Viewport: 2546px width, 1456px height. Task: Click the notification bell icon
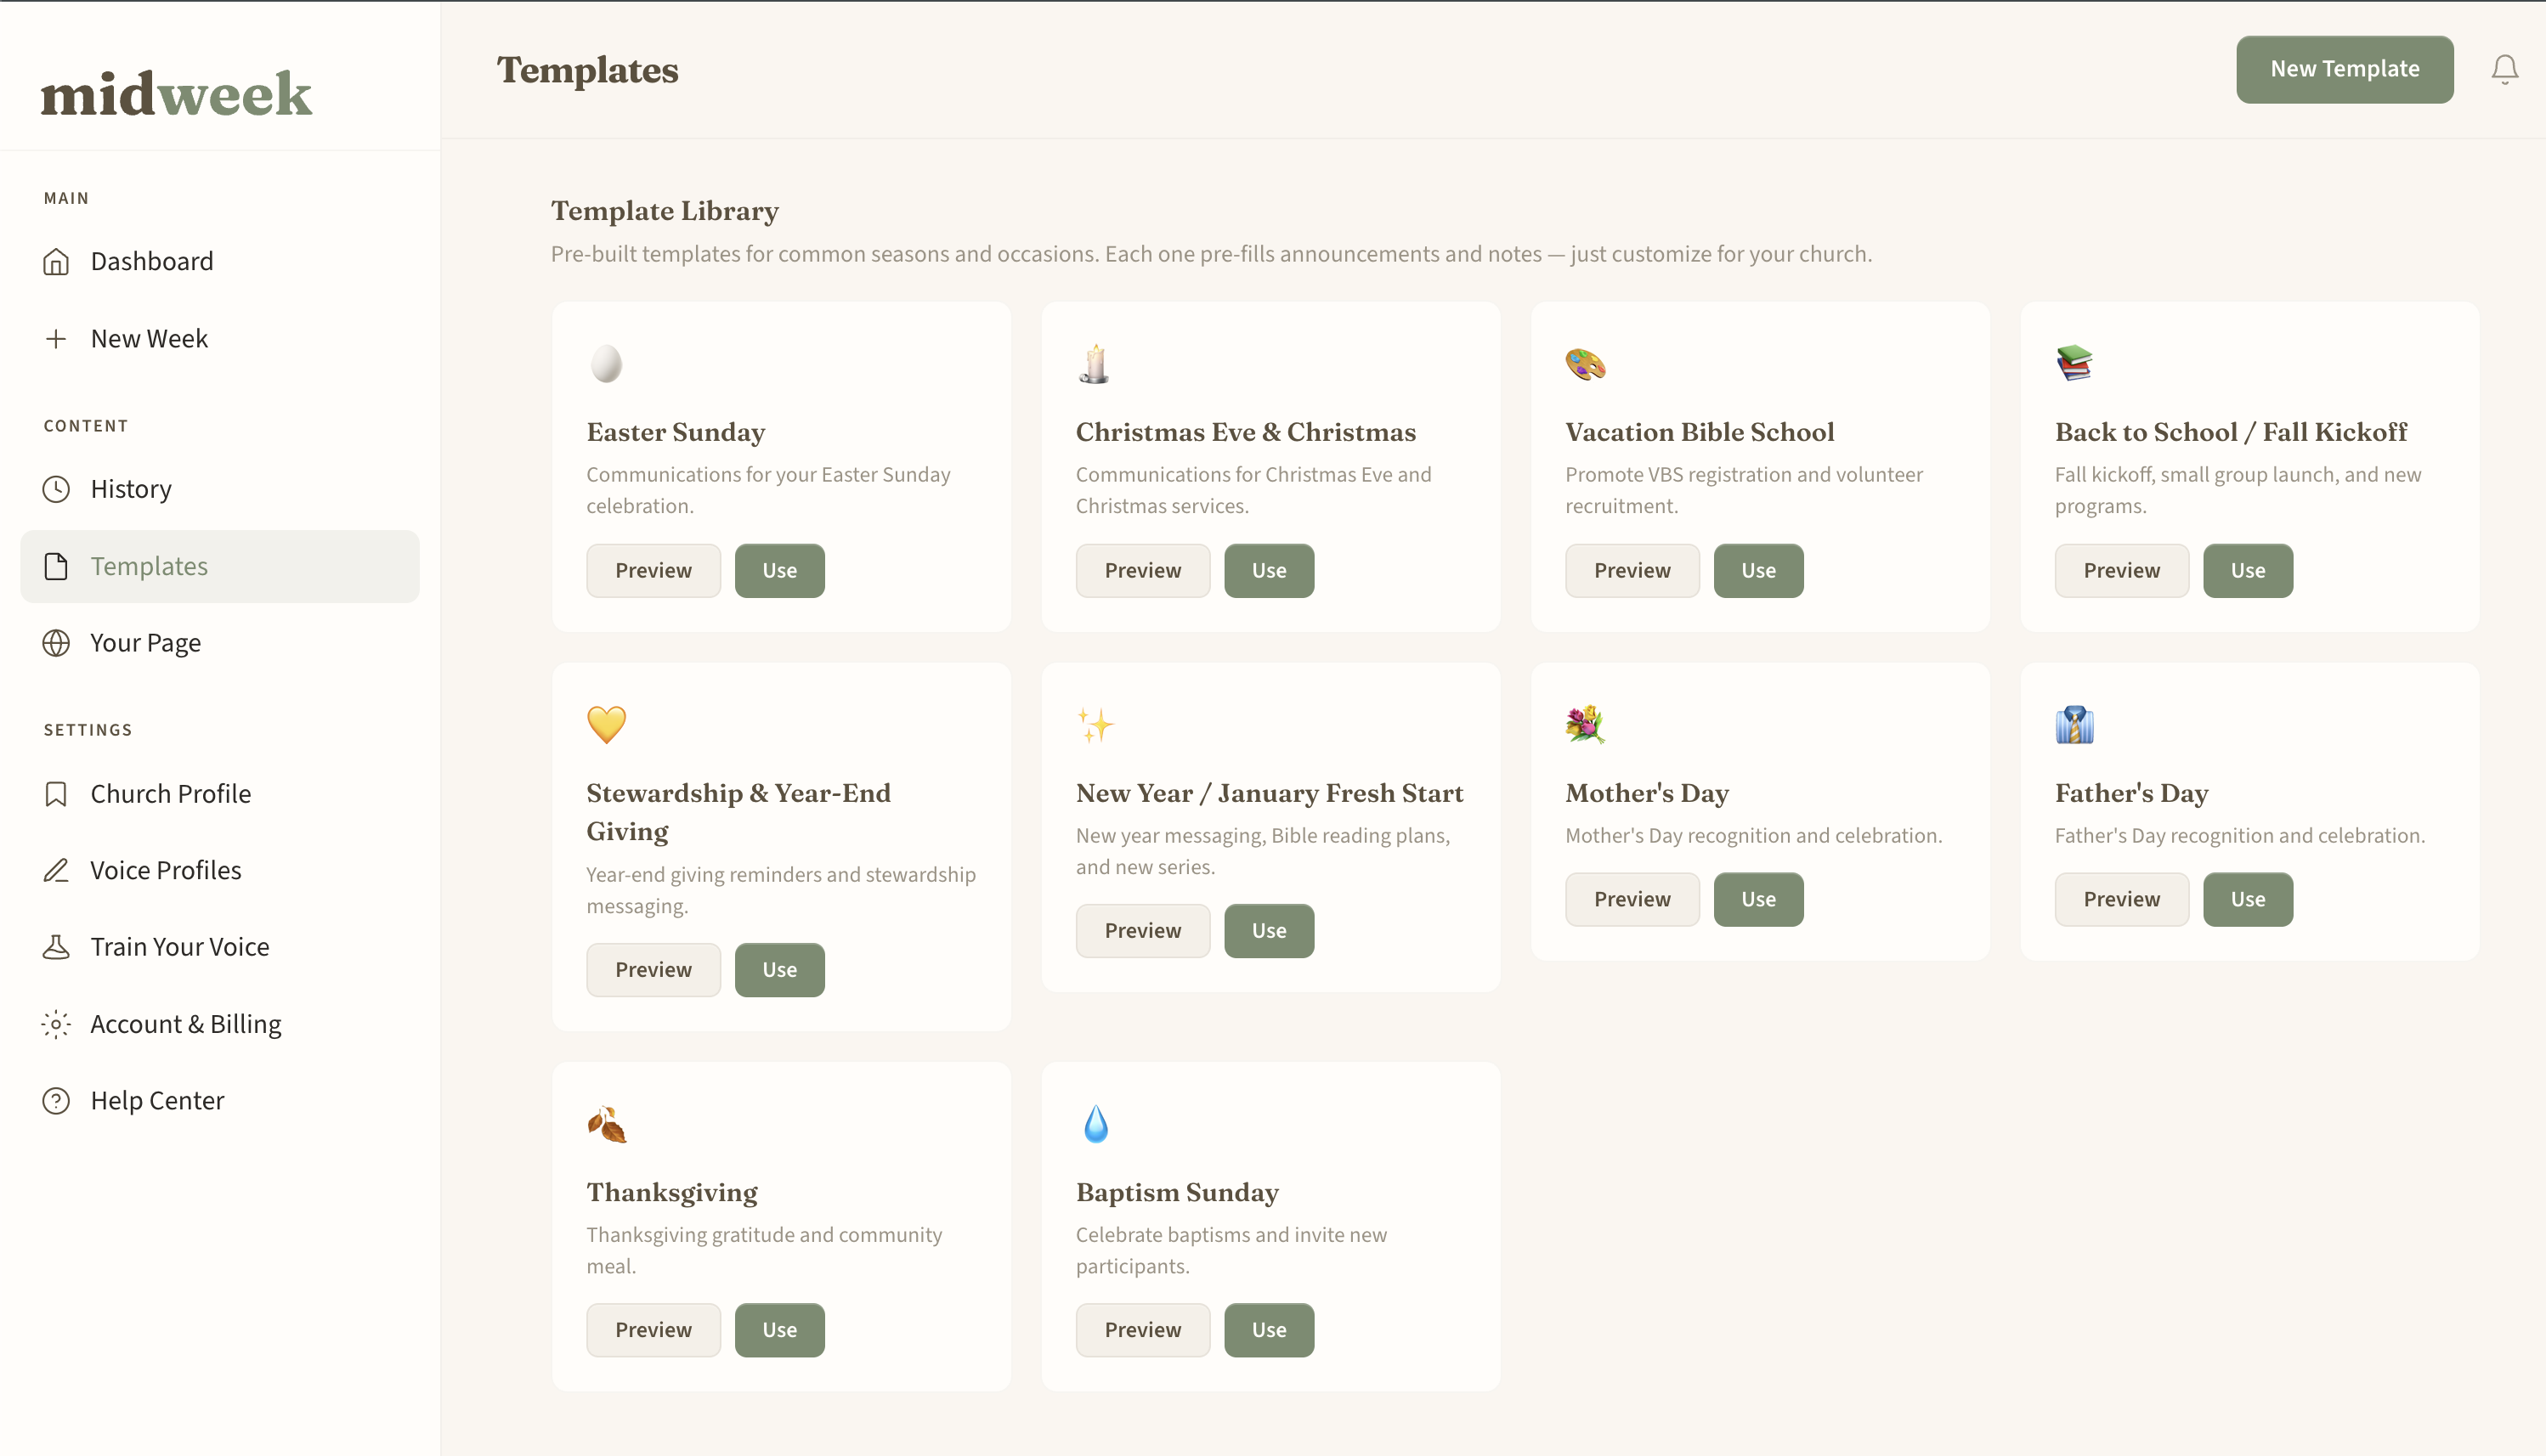2504,69
